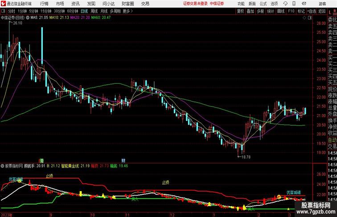The height and width of the screenshot is (217, 337).
Task: Open the mail envelope icon
Action: pyautogui.click(x=304, y=4)
